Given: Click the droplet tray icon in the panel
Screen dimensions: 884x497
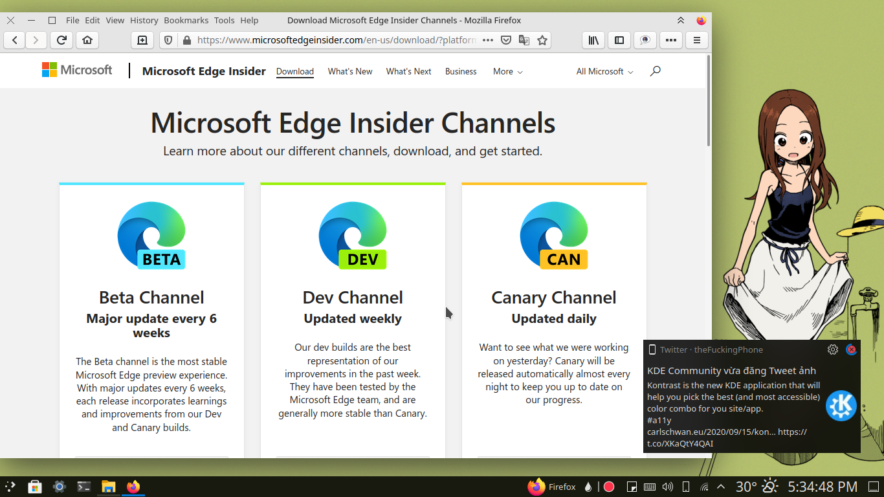Looking at the screenshot, I should click(588, 487).
